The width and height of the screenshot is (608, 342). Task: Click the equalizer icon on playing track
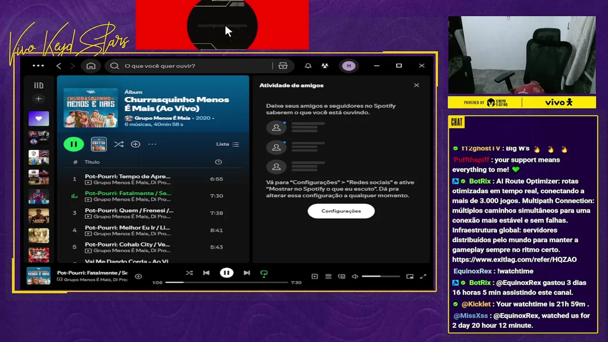click(x=74, y=196)
